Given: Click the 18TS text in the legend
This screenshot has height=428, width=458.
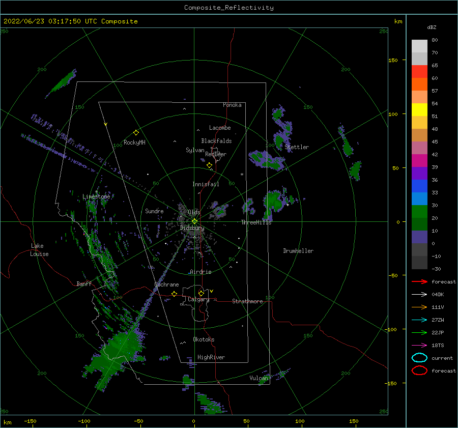Looking at the screenshot, I should click(x=438, y=346).
